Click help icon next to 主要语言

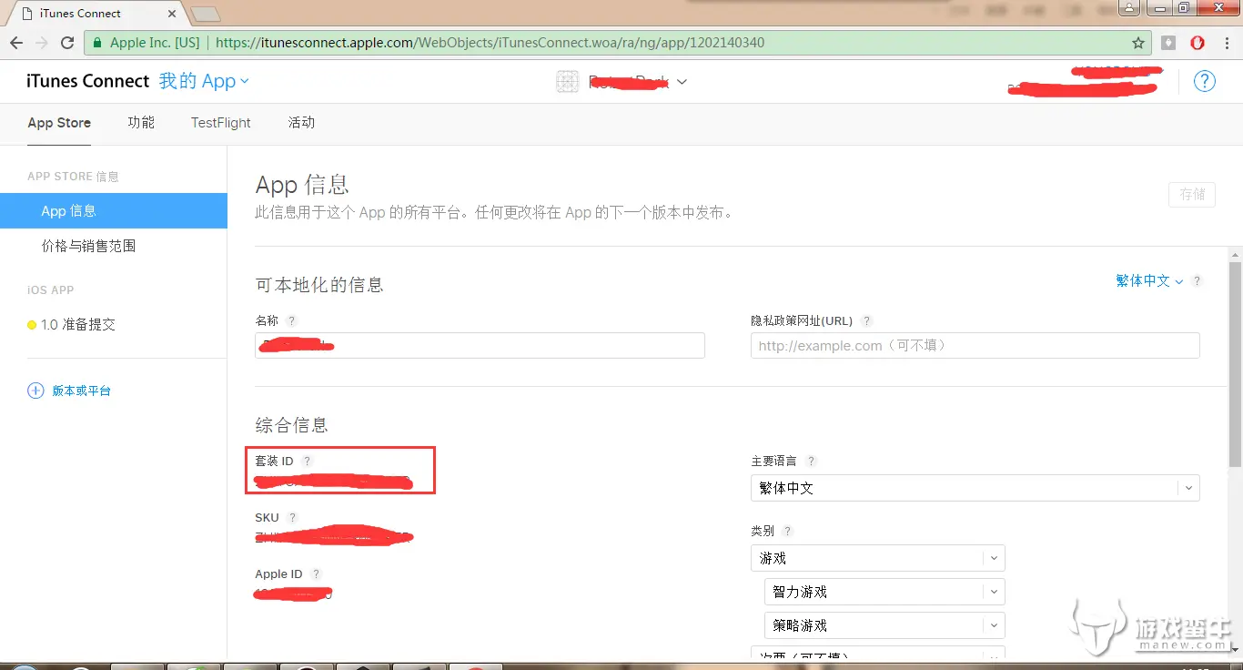[812, 462]
